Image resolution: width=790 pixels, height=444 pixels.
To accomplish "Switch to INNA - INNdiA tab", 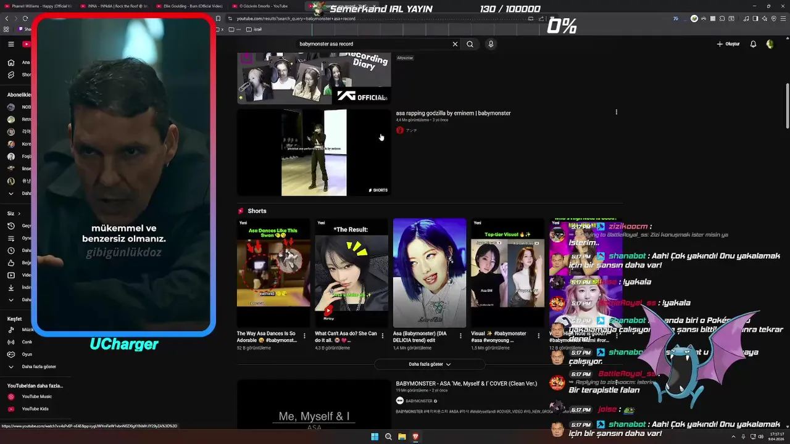I will (113, 6).
